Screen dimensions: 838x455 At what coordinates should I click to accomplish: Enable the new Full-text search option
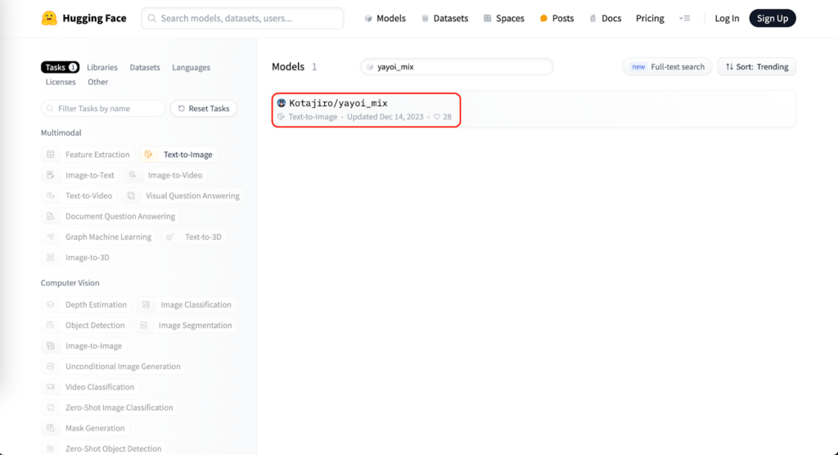click(x=668, y=67)
